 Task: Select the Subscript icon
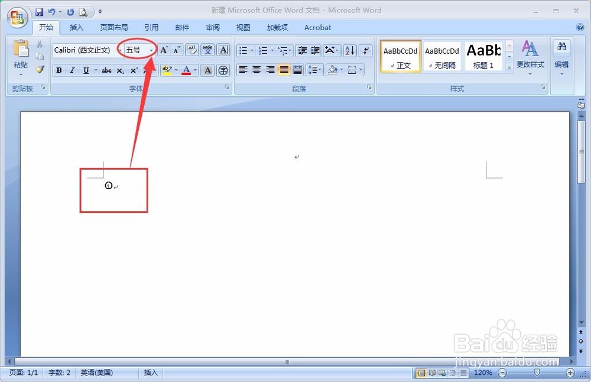click(120, 69)
